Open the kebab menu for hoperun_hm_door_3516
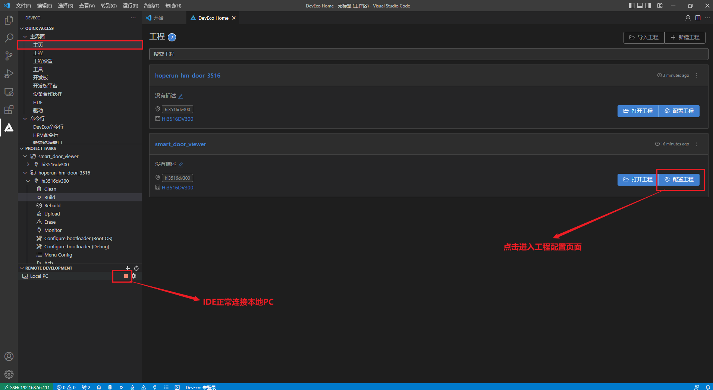Viewport: 713px width, 390px height. [x=697, y=75]
